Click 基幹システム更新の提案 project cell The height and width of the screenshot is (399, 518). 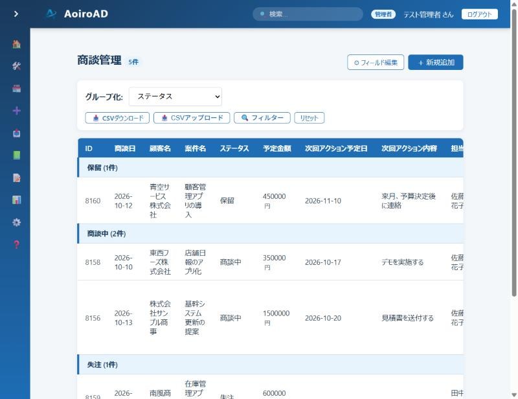point(195,317)
